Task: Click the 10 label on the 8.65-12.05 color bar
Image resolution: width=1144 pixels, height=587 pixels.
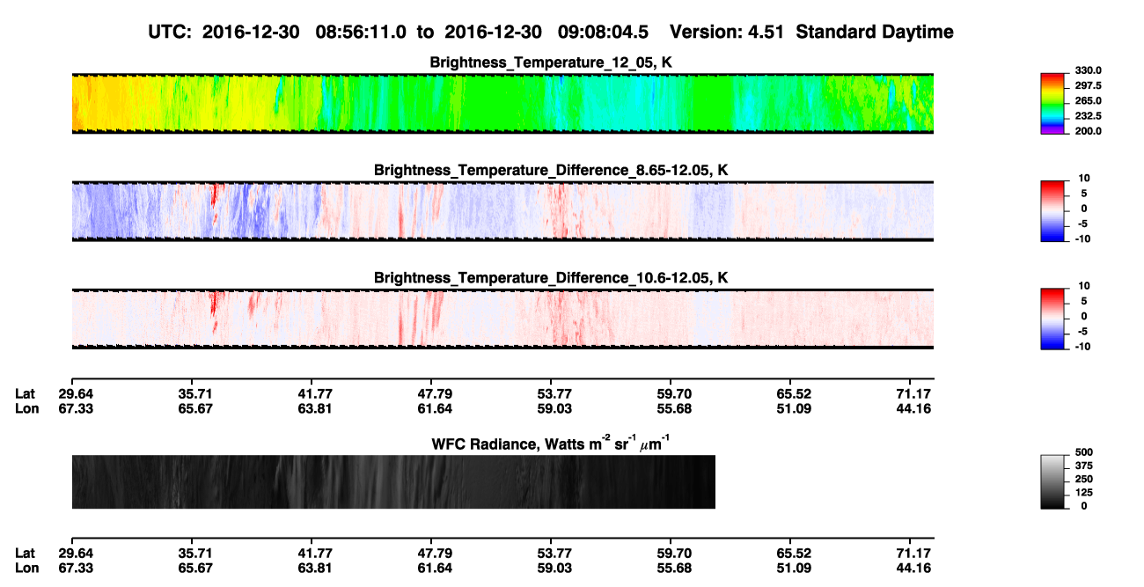Action: point(1085,178)
